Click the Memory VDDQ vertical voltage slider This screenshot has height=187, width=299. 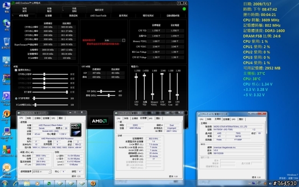(x=153, y=94)
